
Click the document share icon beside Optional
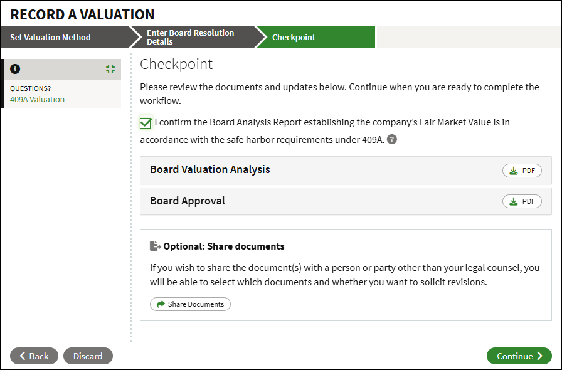155,246
